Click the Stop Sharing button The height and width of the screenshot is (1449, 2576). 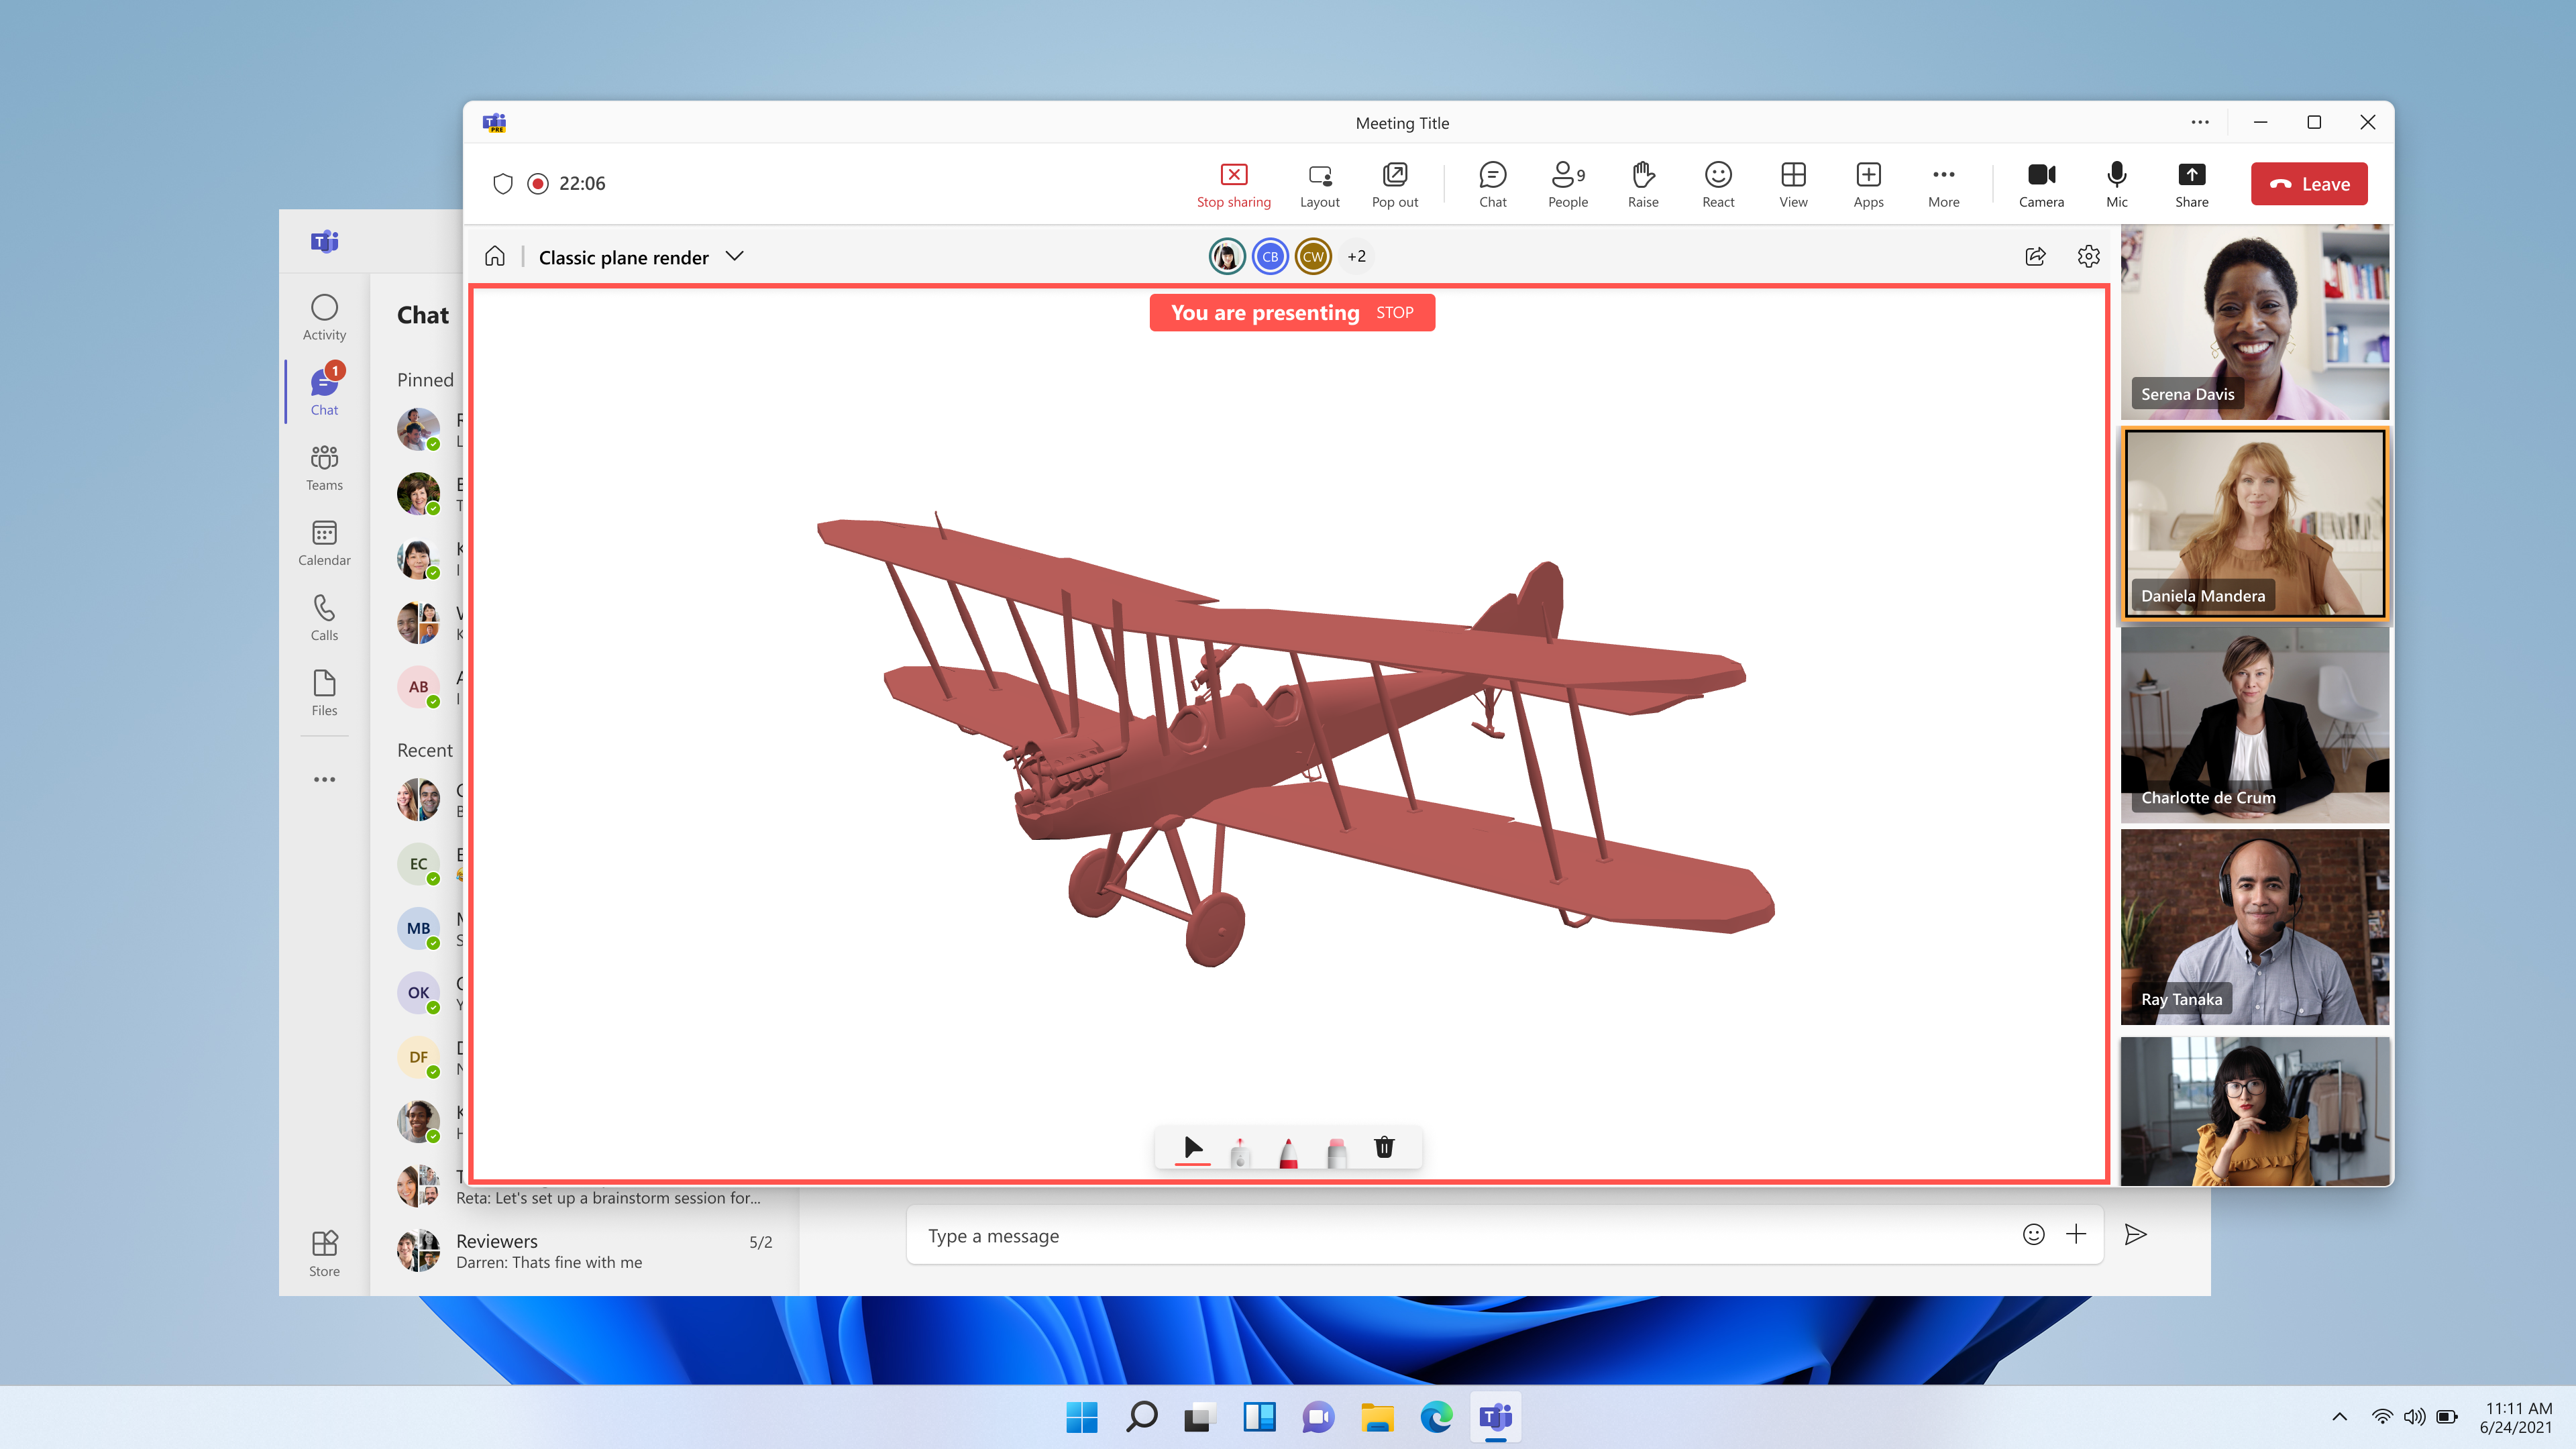coord(1233,182)
